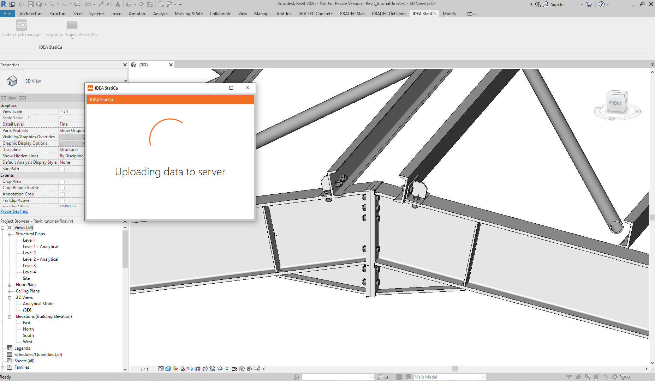Click the 1:1 view scale control
The width and height of the screenshot is (655, 381).
click(144, 369)
